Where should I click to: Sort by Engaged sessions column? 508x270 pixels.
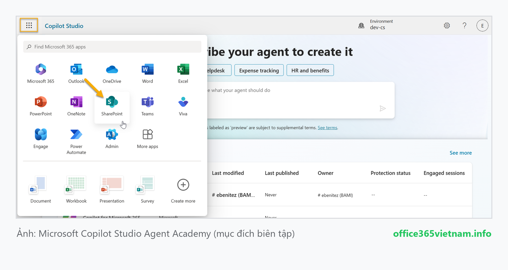point(444,173)
